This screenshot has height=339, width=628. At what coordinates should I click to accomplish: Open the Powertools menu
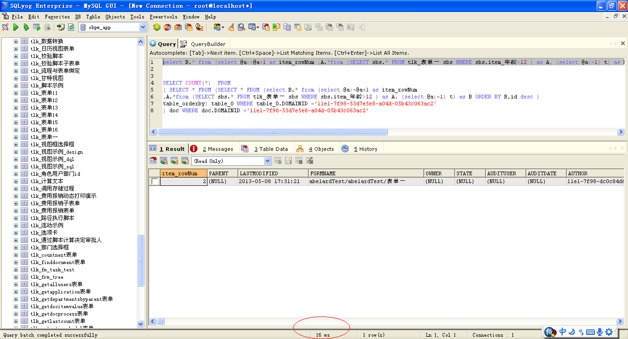tap(163, 17)
